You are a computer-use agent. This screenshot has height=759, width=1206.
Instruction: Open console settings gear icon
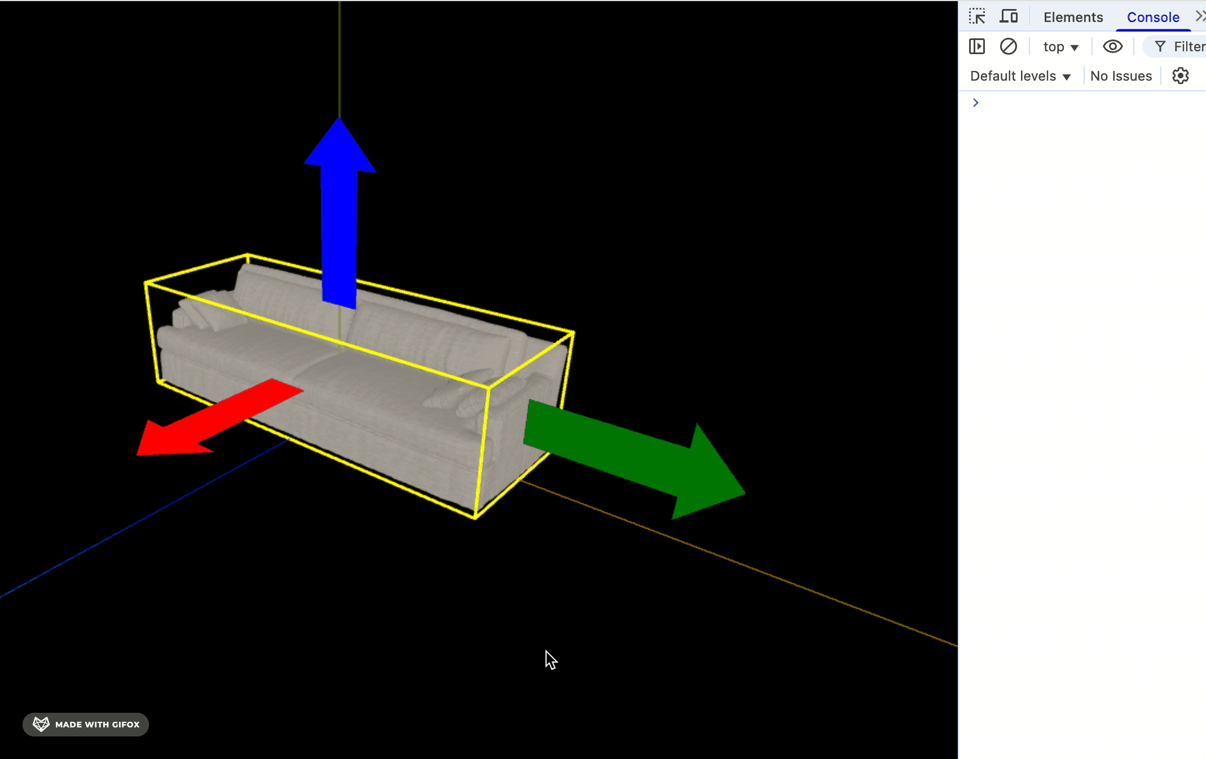click(1181, 76)
